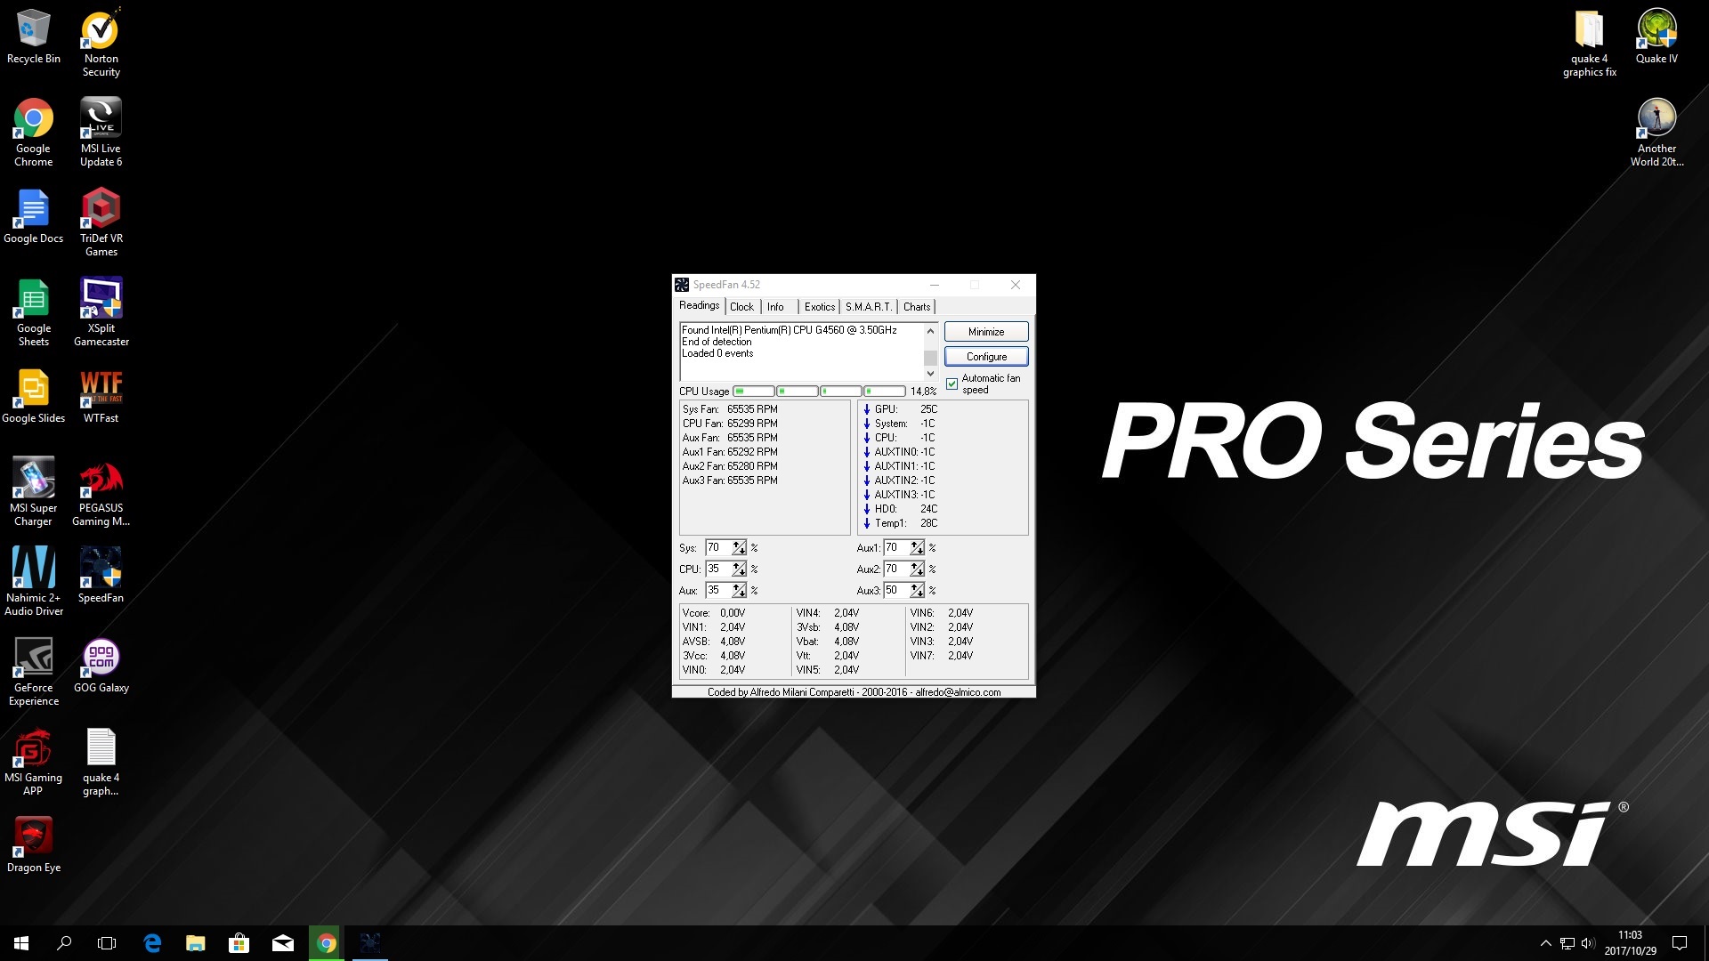Screen dimensions: 1709x961
Task: Open the Recycle Bin desktop icon
Action: click(34, 36)
